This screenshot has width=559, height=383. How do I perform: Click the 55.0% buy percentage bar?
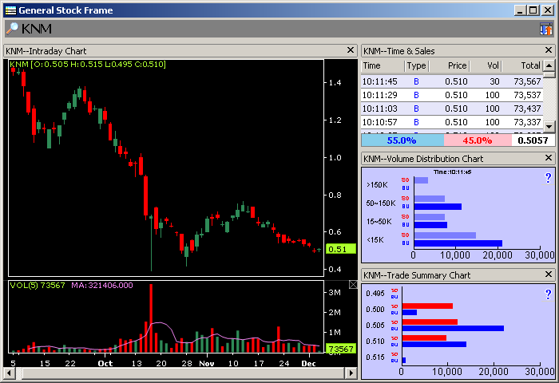[x=402, y=140]
